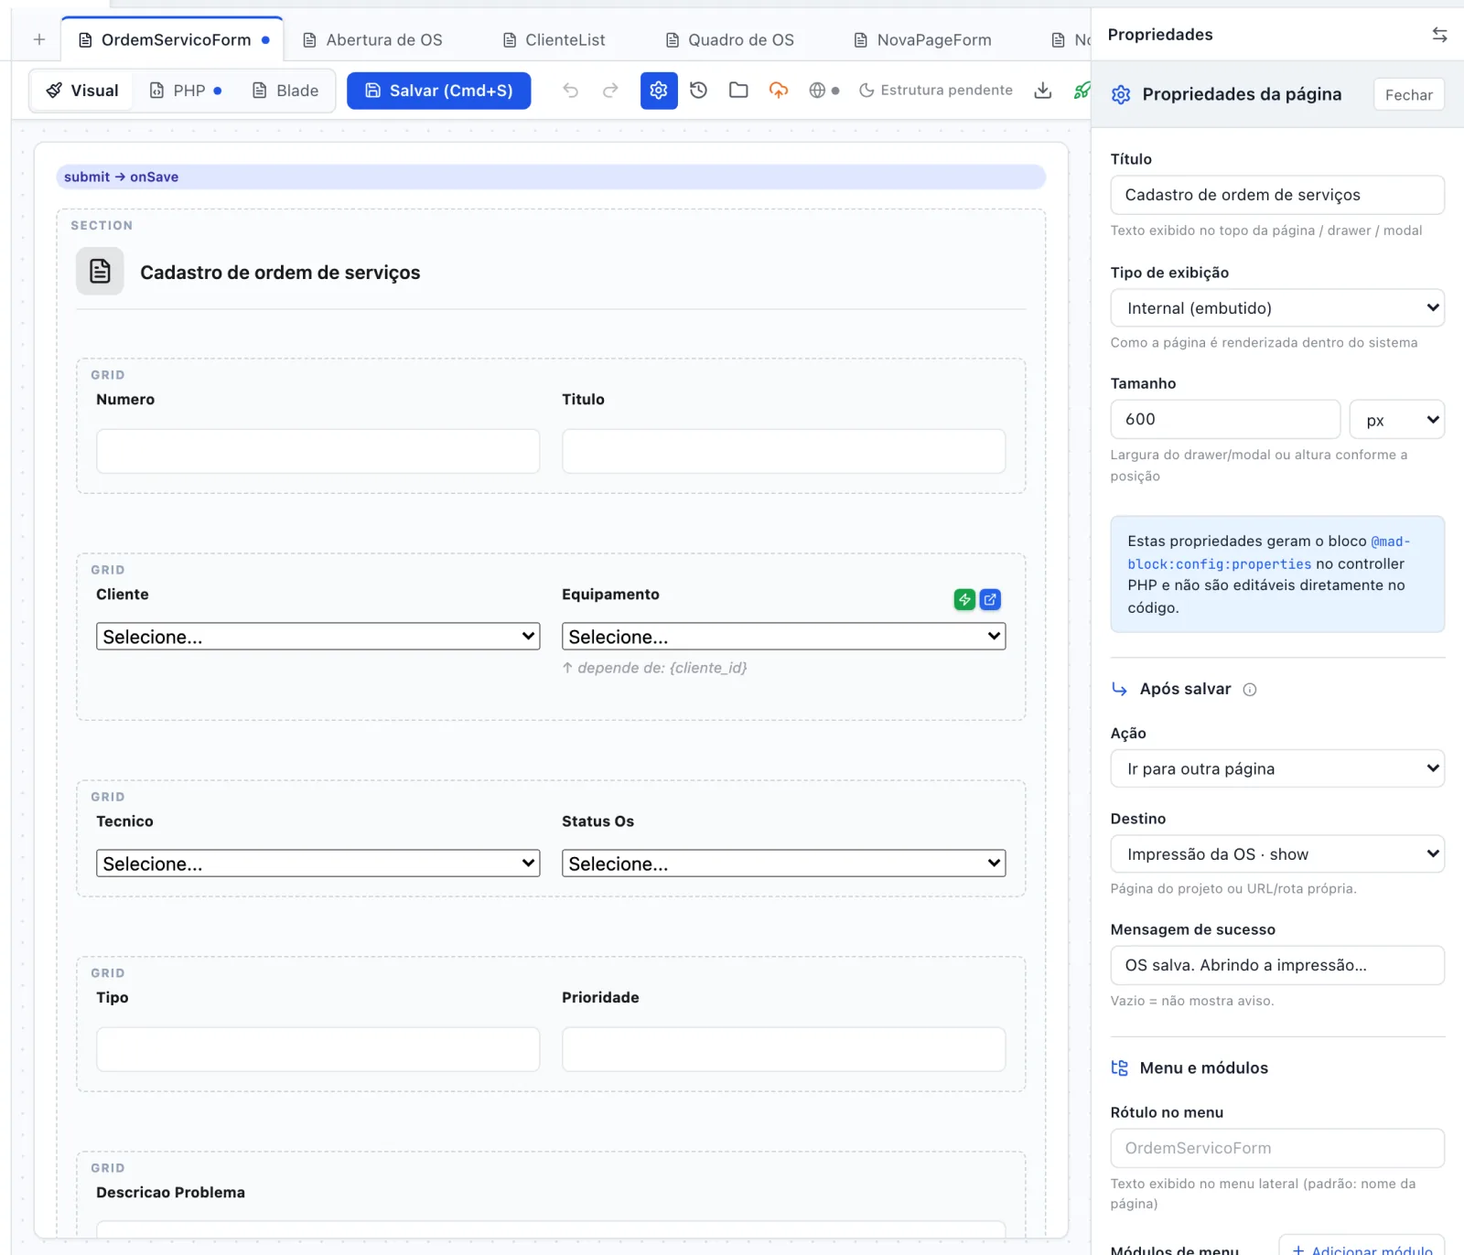Click the globe icon in toolbar
This screenshot has width=1464, height=1255.
pos(817,90)
